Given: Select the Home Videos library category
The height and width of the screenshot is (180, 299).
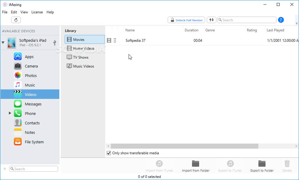Looking at the screenshot, I should click(x=85, y=48).
